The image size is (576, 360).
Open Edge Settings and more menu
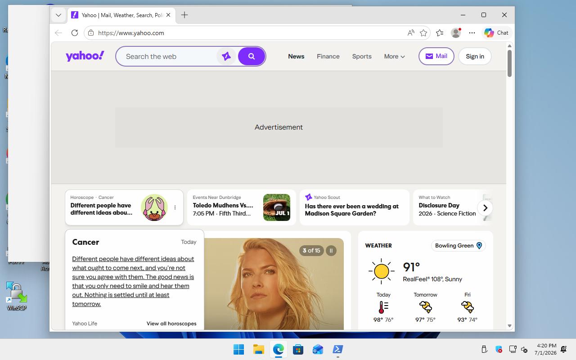(x=472, y=33)
